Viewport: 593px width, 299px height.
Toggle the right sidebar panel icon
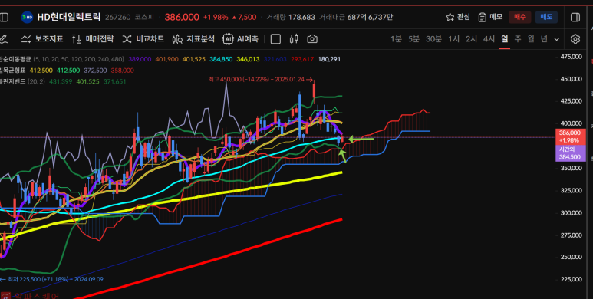pyautogui.click(x=575, y=18)
